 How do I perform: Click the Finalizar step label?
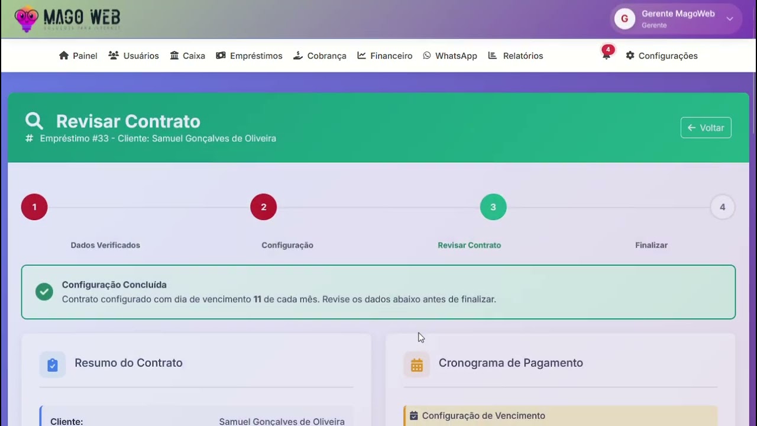651,245
